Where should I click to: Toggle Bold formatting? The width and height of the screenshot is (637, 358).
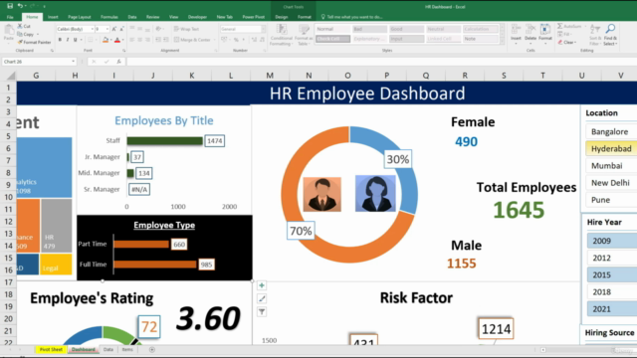(60, 40)
